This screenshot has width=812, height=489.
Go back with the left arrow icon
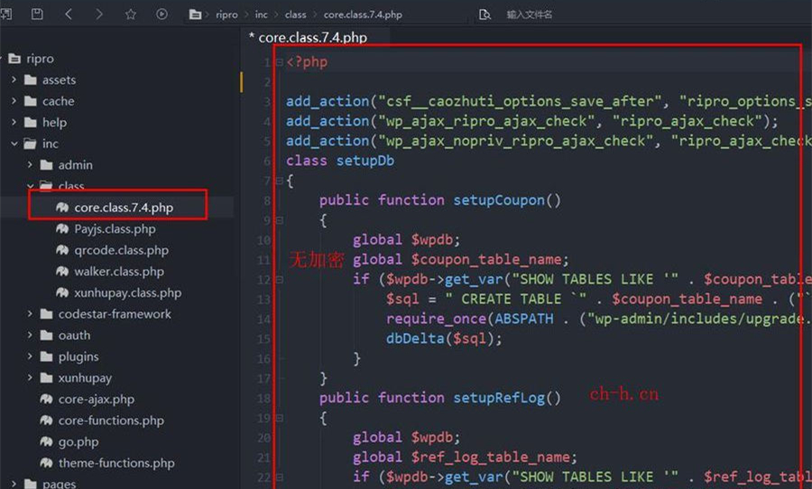coord(69,14)
